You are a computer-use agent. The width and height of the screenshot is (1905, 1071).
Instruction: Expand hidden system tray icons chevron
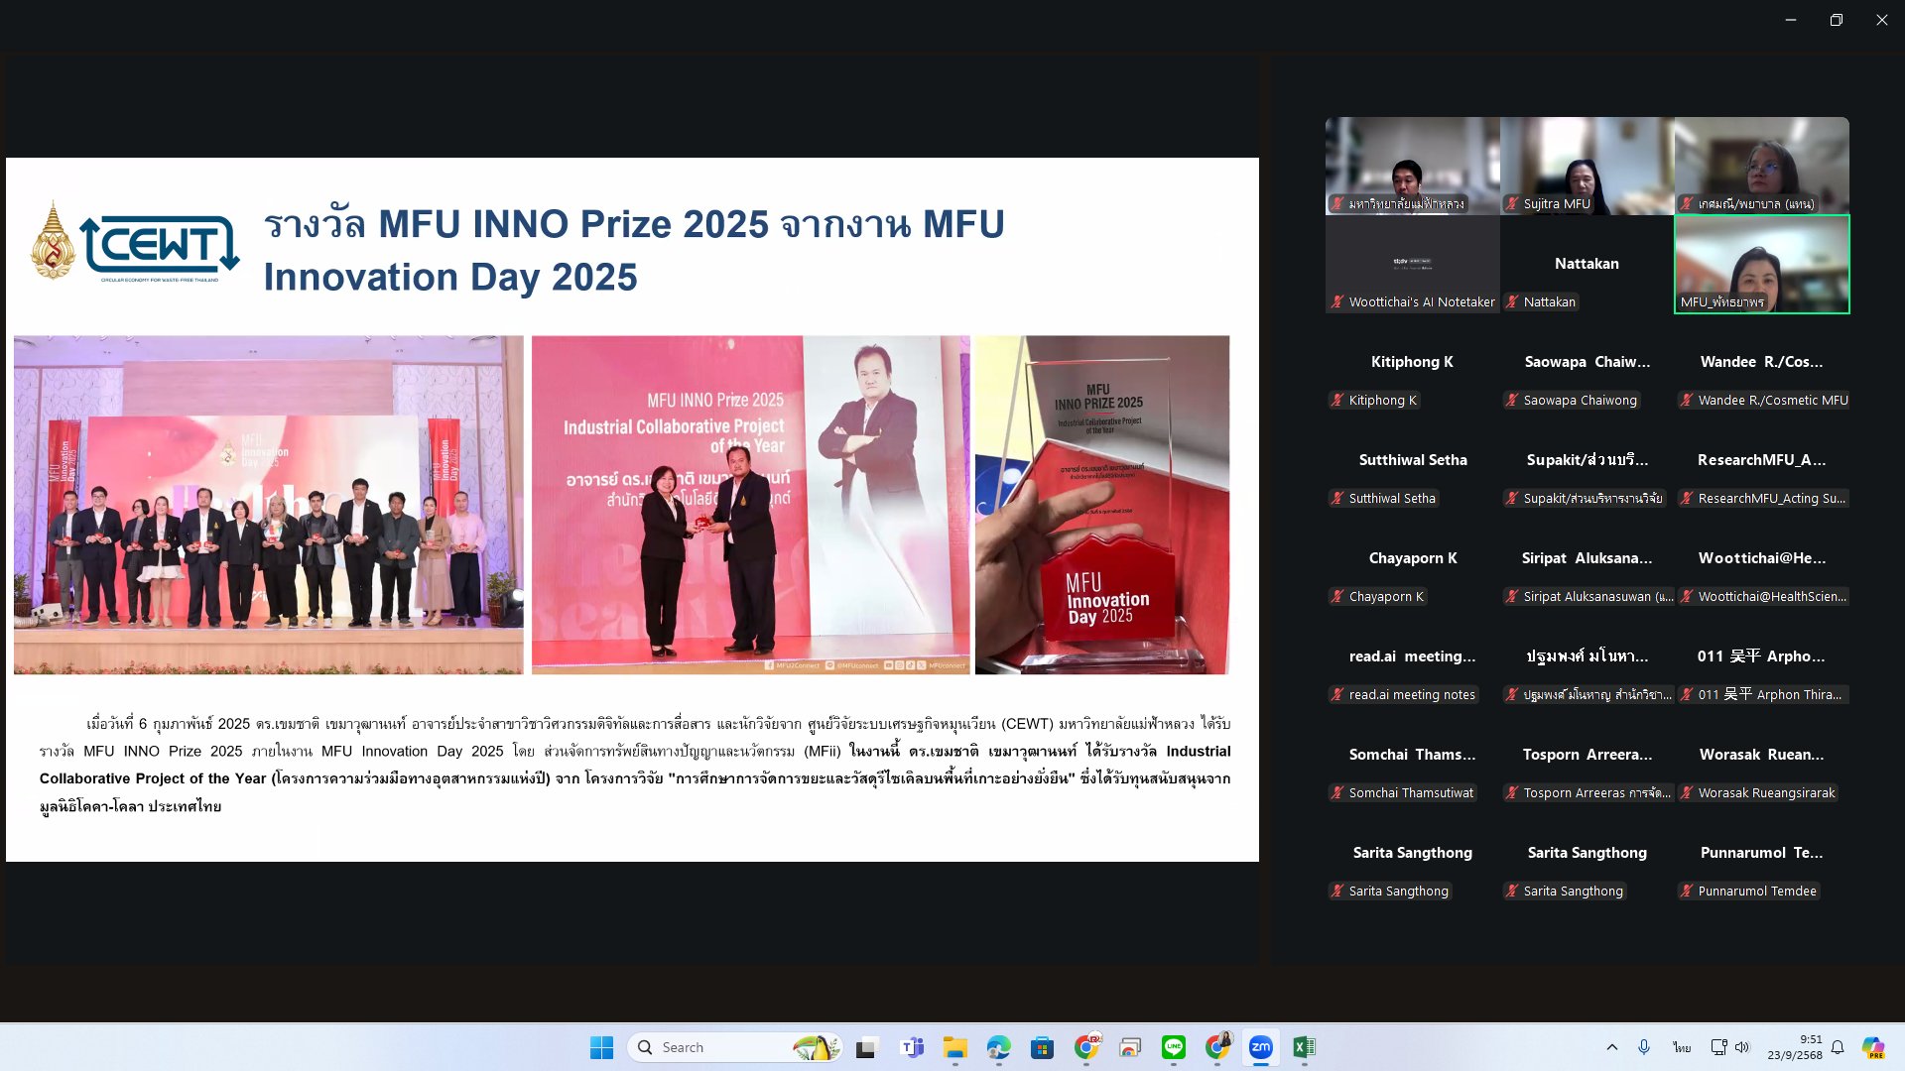(x=1611, y=1047)
